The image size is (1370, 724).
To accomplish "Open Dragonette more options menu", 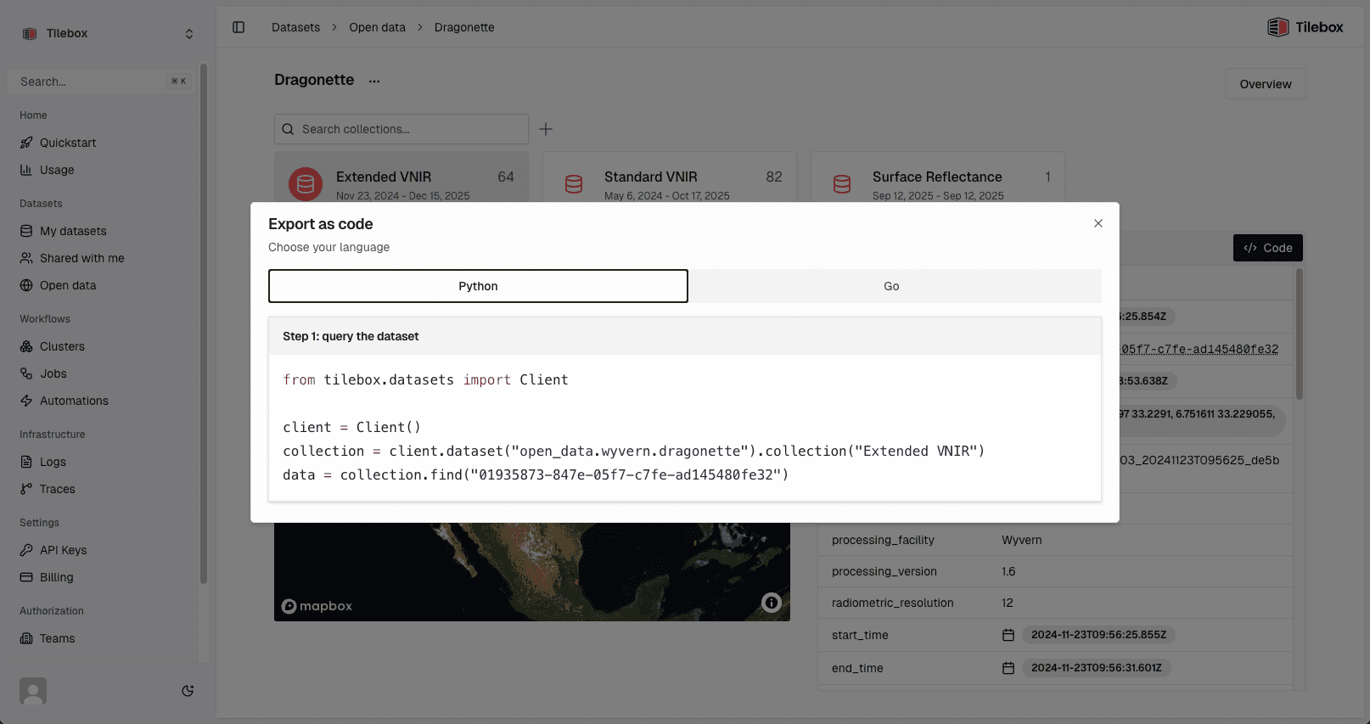I will pyautogui.click(x=374, y=81).
